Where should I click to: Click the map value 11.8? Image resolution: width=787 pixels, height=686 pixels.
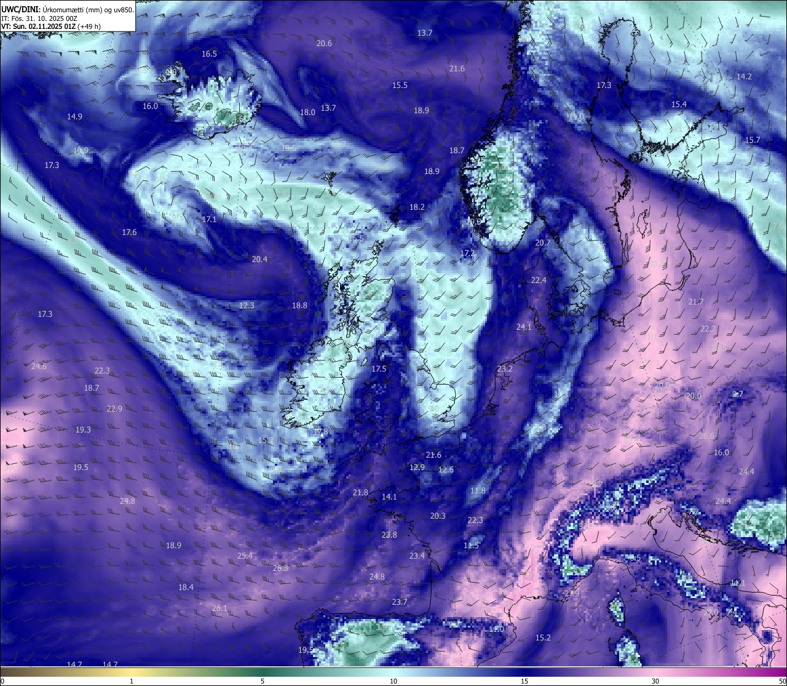tap(478, 490)
